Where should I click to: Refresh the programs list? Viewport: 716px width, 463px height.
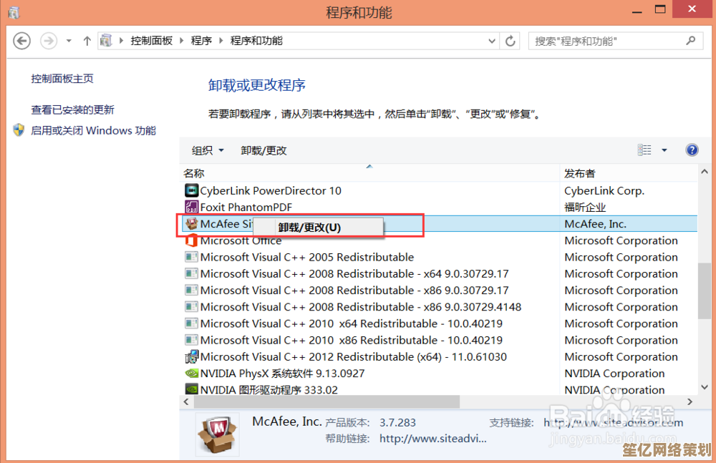(510, 41)
